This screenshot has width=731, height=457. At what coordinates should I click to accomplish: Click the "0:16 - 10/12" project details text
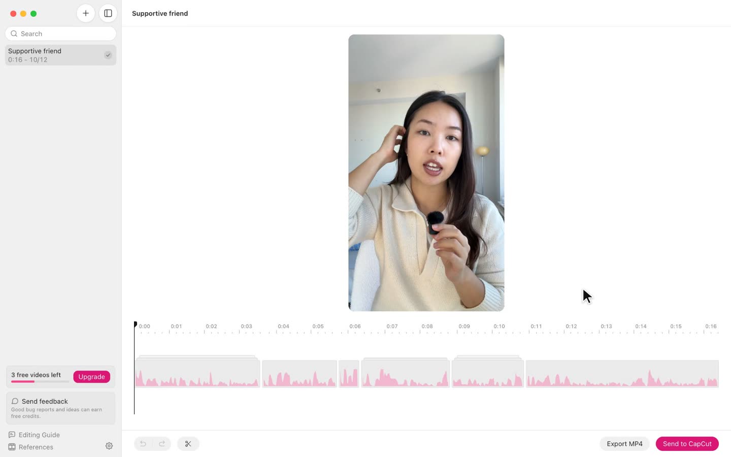28,59
